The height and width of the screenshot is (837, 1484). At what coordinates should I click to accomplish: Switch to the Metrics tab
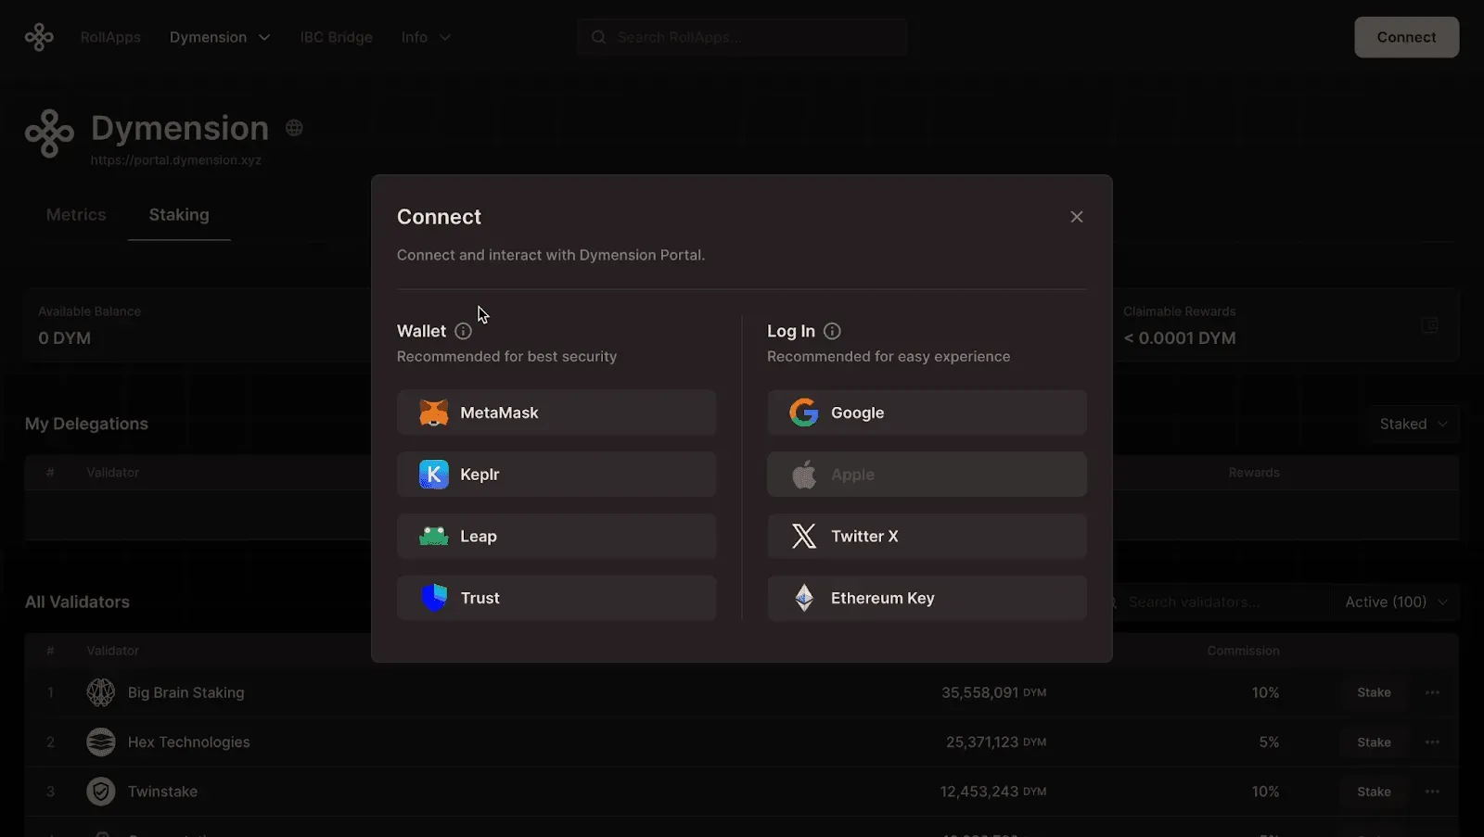[x=76, y=215]
